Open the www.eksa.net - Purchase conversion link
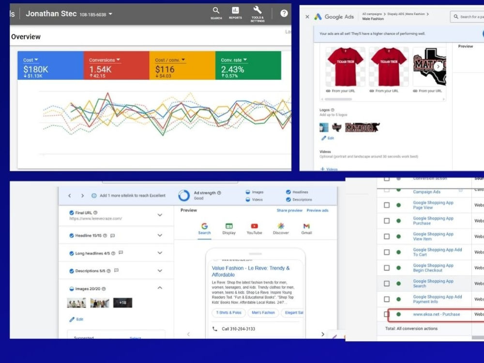484x363 pixels. [x=437, y=314]
